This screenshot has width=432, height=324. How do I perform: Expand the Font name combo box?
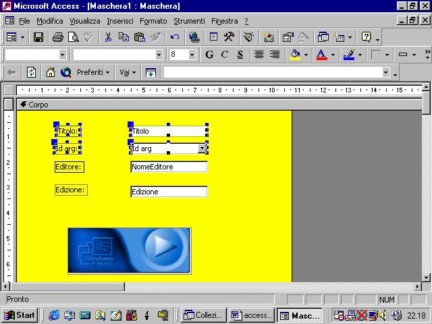point(159,55)
